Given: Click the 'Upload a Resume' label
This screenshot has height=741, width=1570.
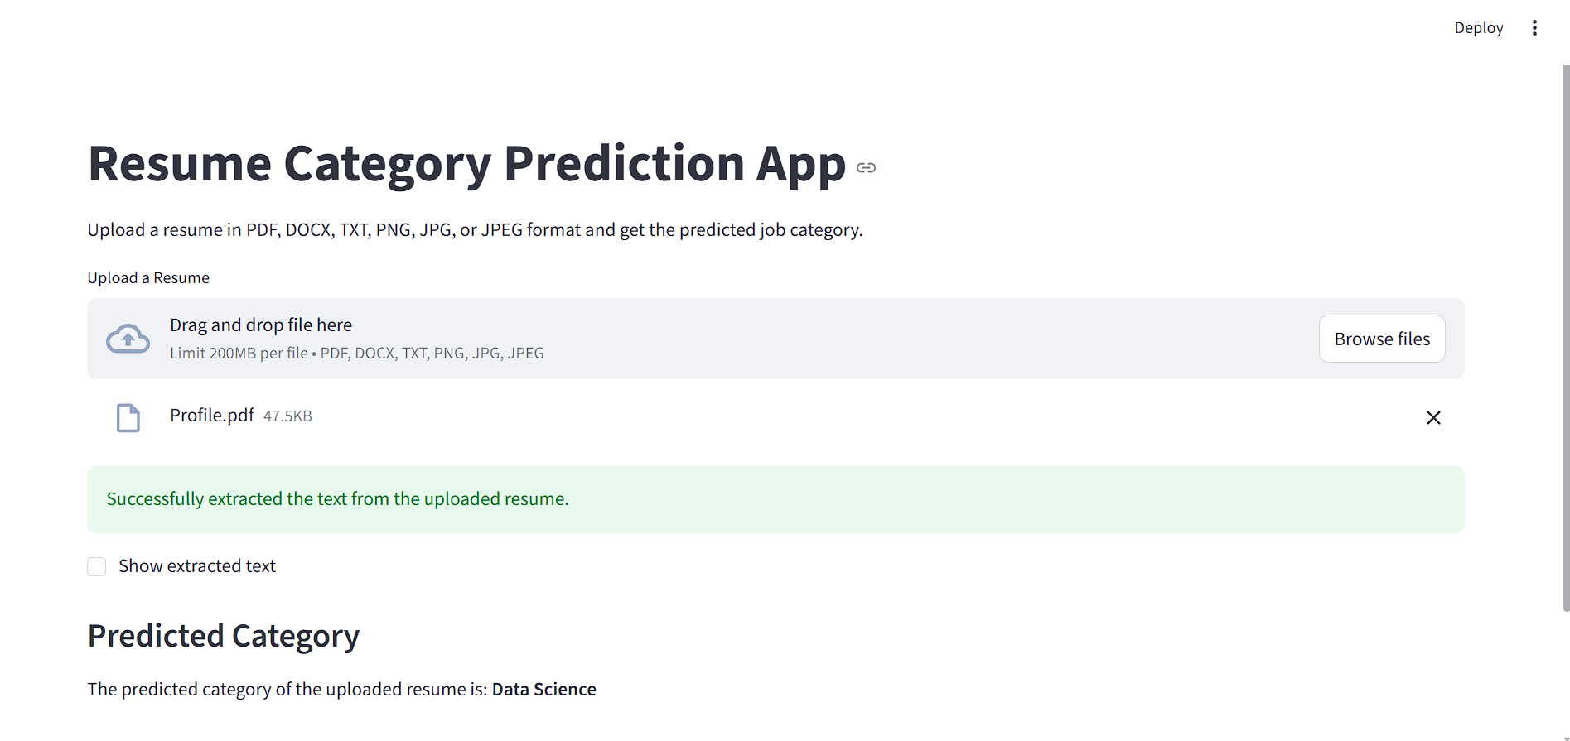Looking at the screenshot, I should tap(148, 278).
